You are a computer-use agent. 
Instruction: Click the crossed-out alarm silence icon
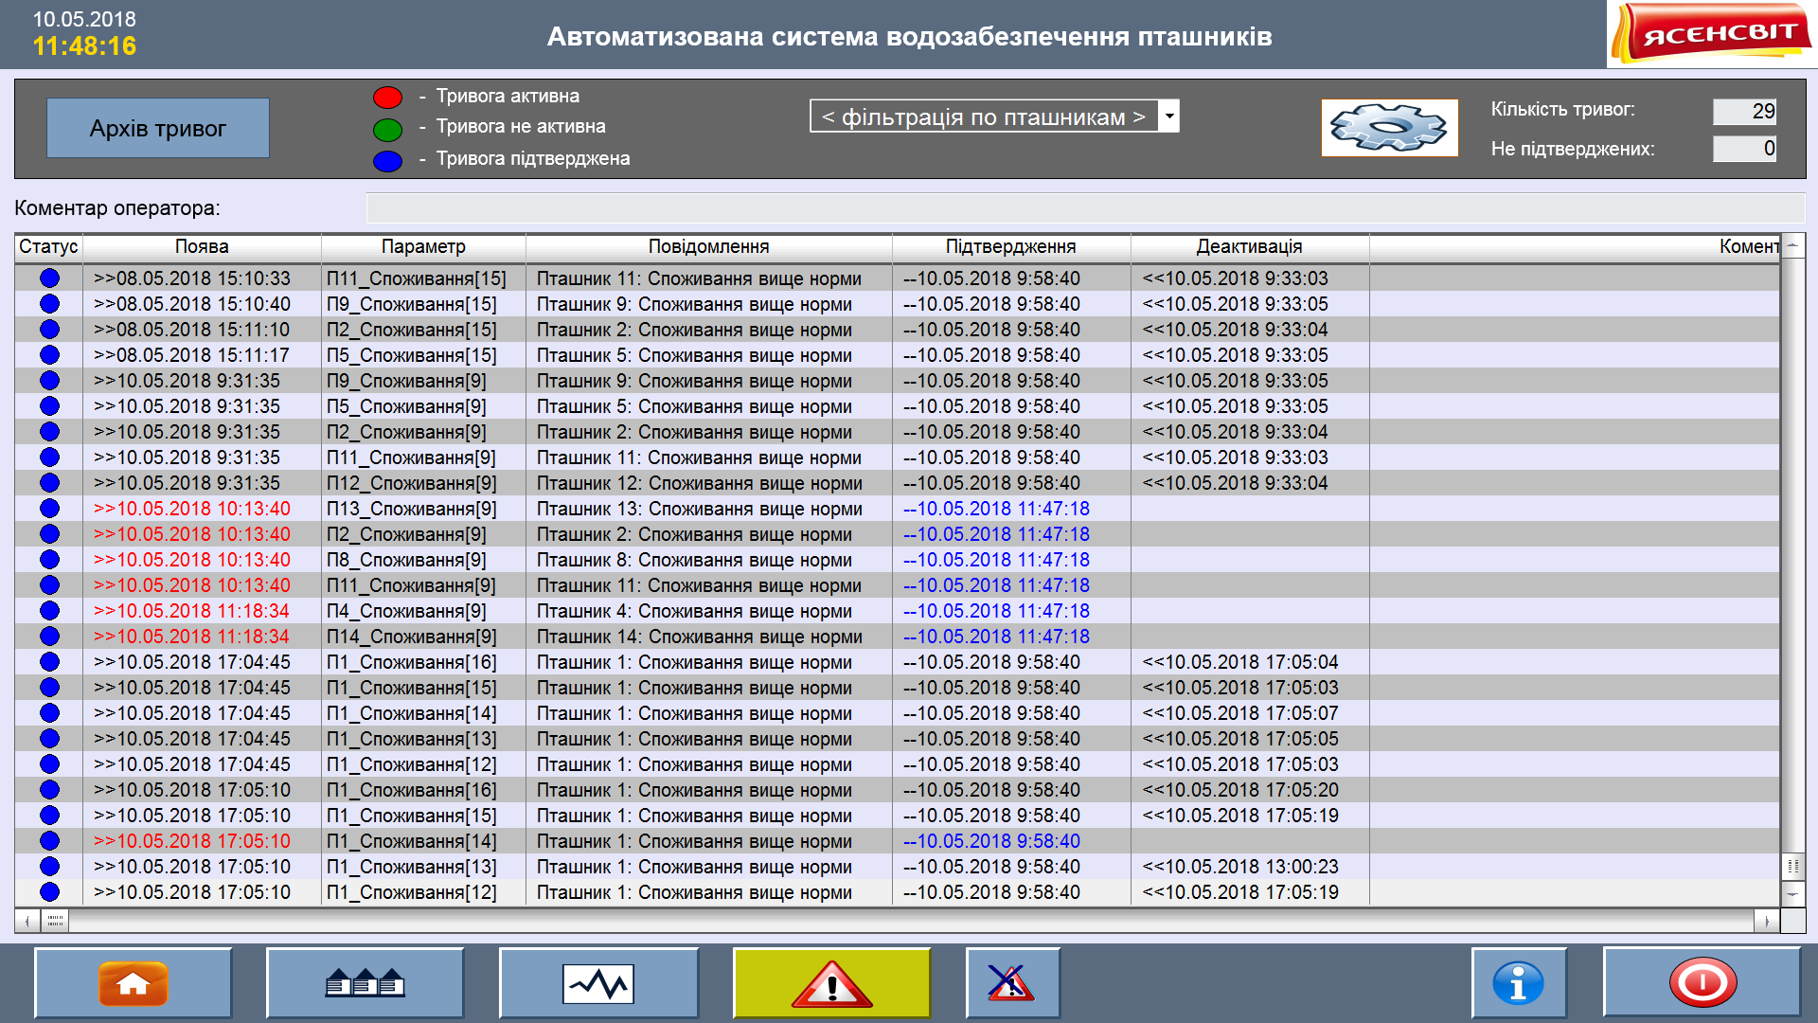pyautogui.click(x=1011, y=983)
